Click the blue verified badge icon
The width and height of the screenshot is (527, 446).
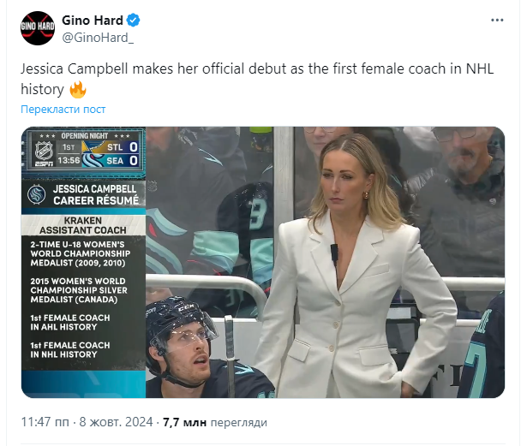(133, 21)
